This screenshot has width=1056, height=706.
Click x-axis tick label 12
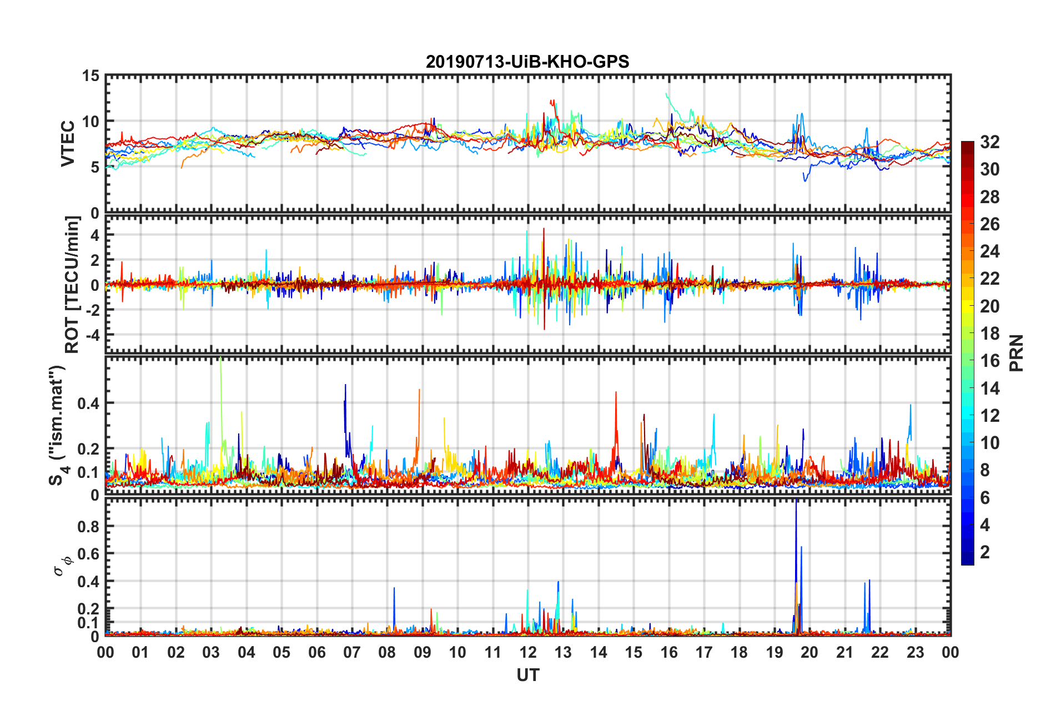coord(527,652)
